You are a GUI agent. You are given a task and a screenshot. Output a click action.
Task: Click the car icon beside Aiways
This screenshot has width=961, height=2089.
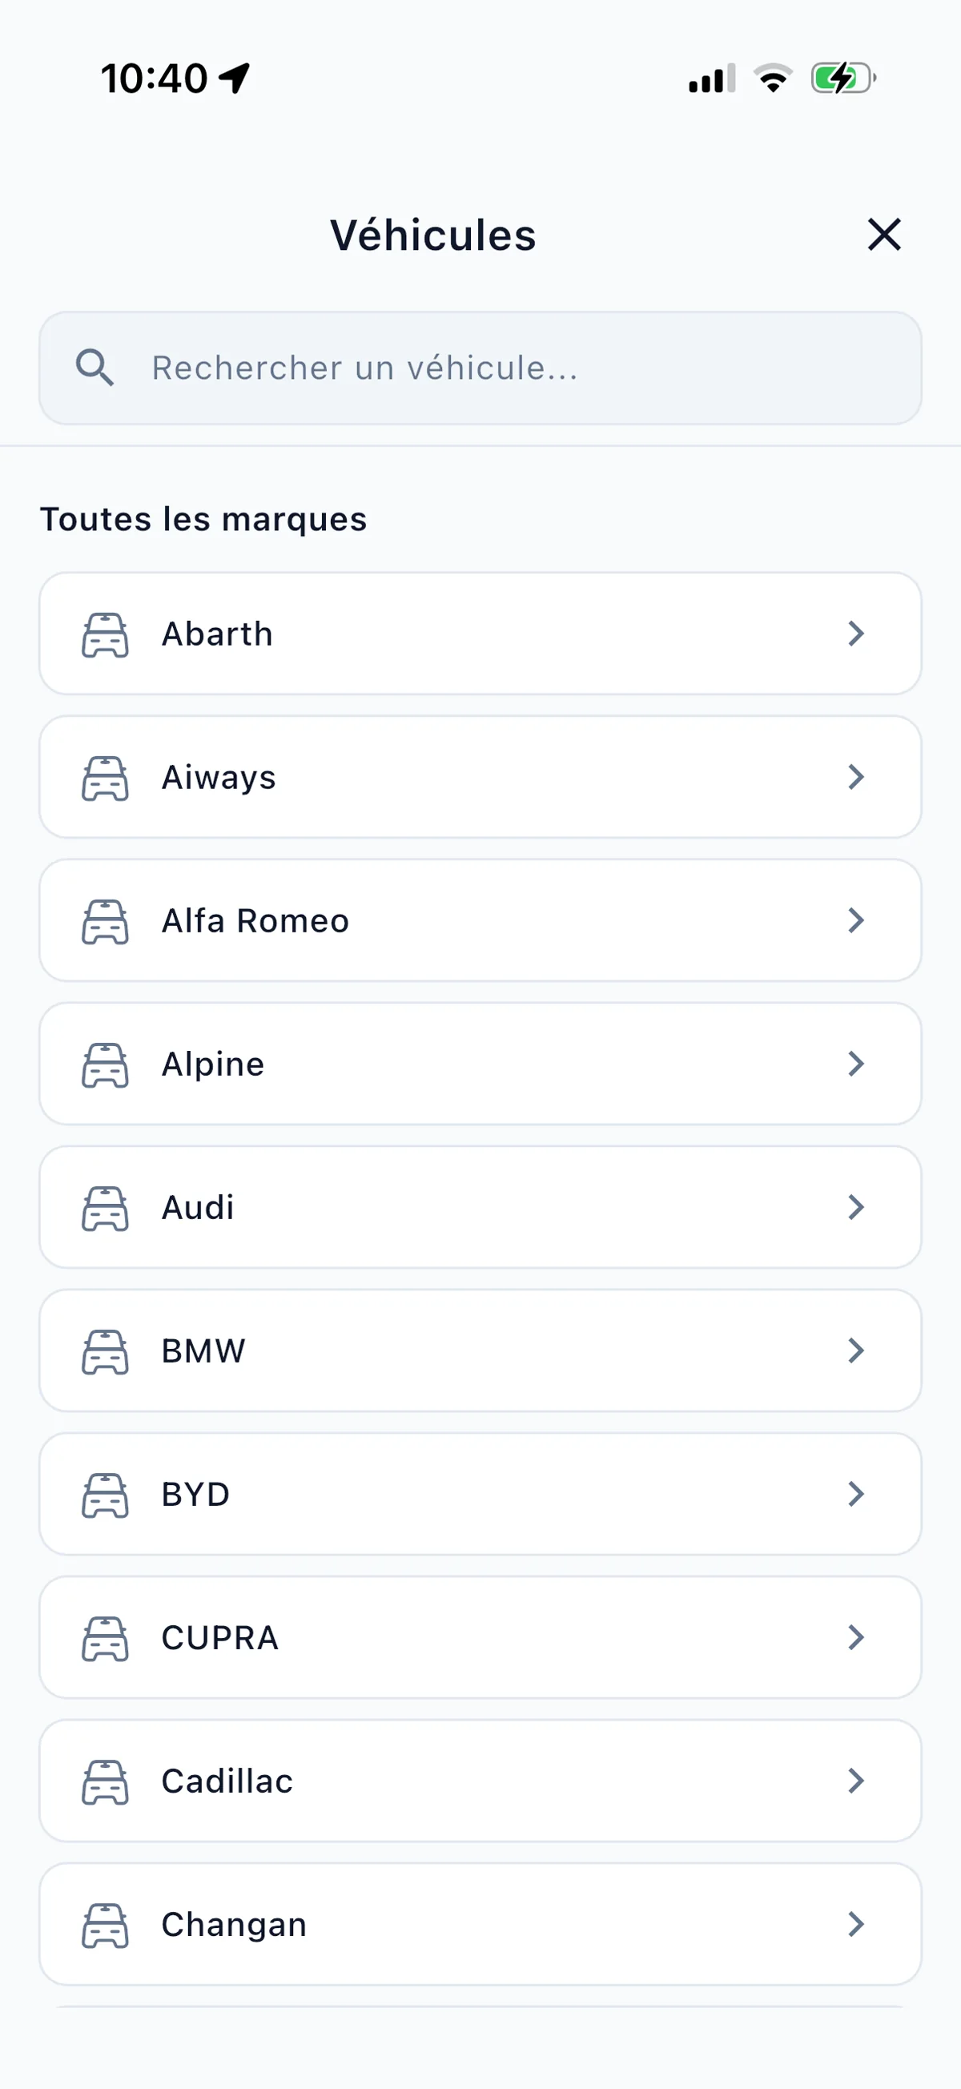coord(106,778)
